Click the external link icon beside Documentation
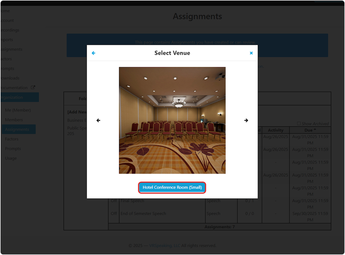The width and height of the screenshot is (345, 255). (x=33, y=87)
